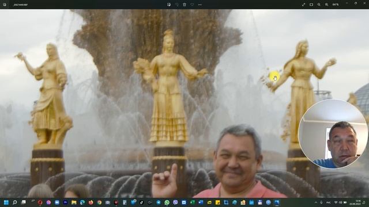Open Telegram from the taskbar
The width and height of the screenshot is (369, 207).
click(x=159, y=202)
